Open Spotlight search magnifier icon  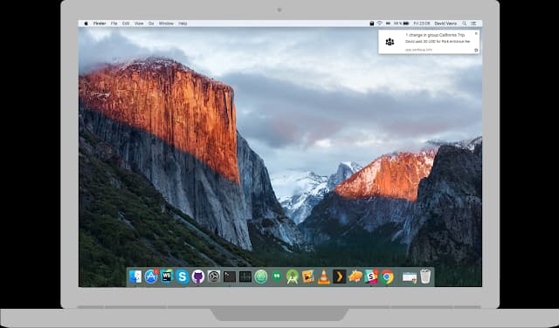coord(464,24)
